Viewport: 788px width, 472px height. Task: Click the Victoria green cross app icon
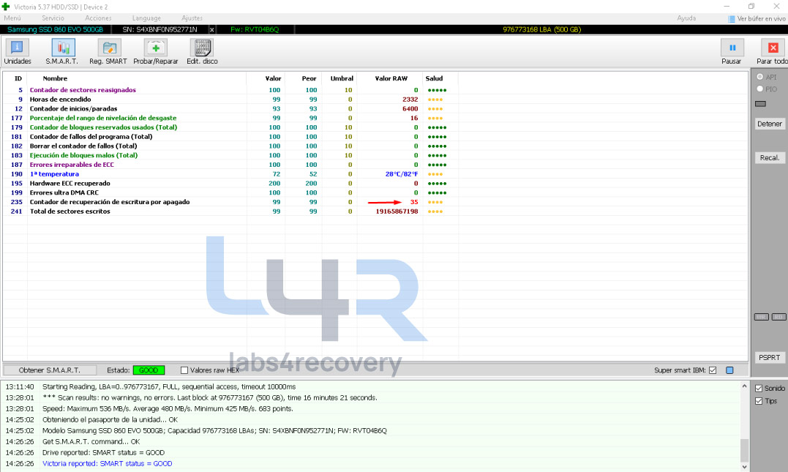pyautogui.click(x=6, y=7)
